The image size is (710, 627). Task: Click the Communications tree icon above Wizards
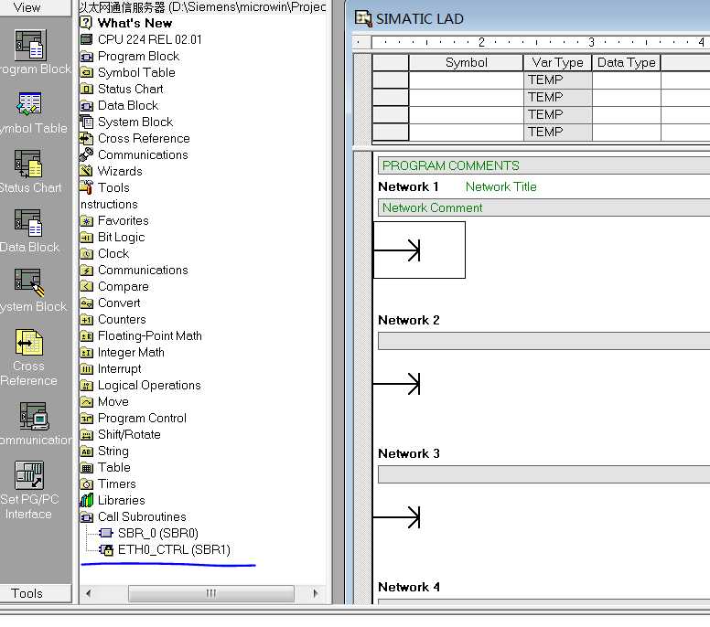[86, 154]
